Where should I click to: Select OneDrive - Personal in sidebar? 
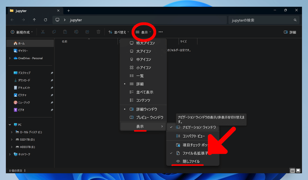[30, 58]
